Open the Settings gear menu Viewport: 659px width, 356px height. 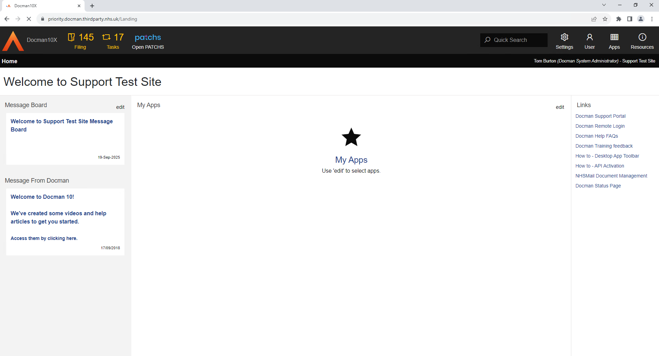[564, 41]
